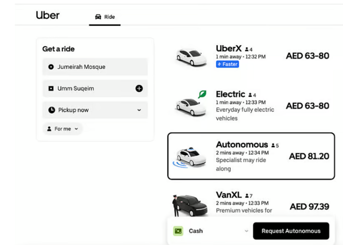The image size is (343, 245).
Task: Select the Autonomous ride option
Action: tap(251, 156)
